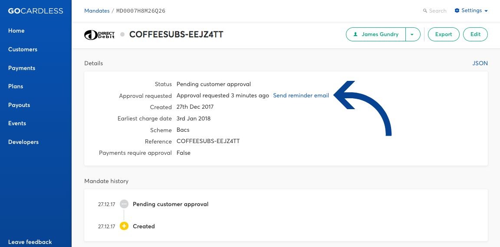Open the Settings dropdown menu

tap(471, 10)
